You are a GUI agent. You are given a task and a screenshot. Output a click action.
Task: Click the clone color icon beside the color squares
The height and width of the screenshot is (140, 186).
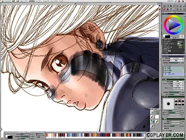pos(181,36)
